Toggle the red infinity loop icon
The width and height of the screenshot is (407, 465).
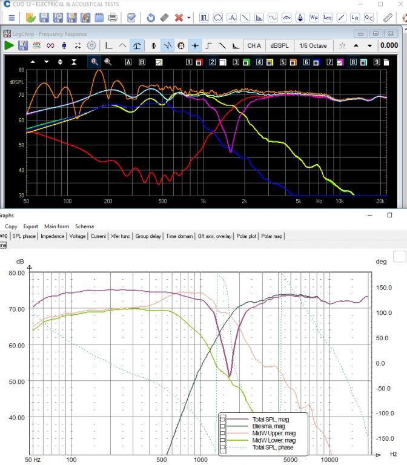(x=50, y=45)
